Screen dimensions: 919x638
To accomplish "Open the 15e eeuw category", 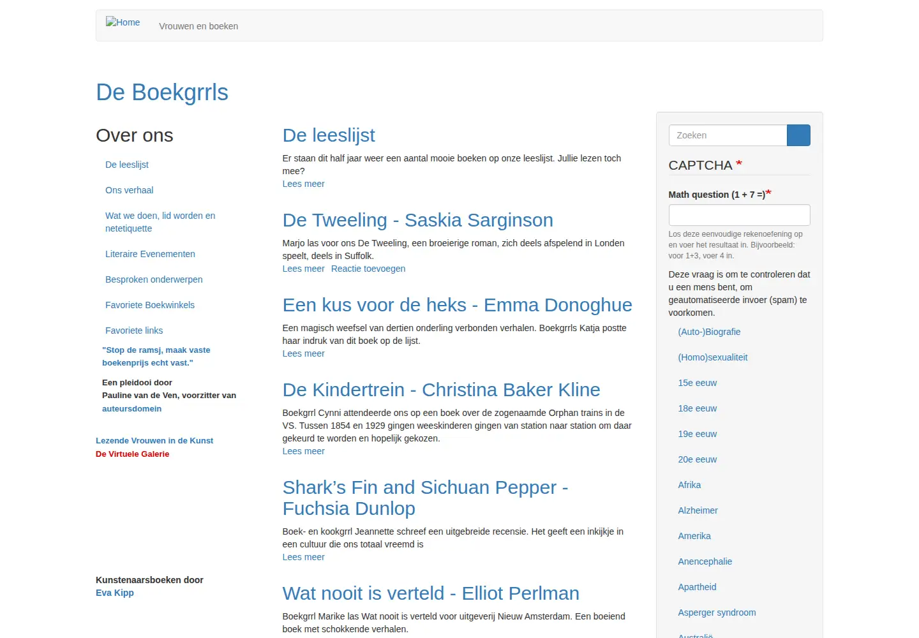I will coord(698,383).
